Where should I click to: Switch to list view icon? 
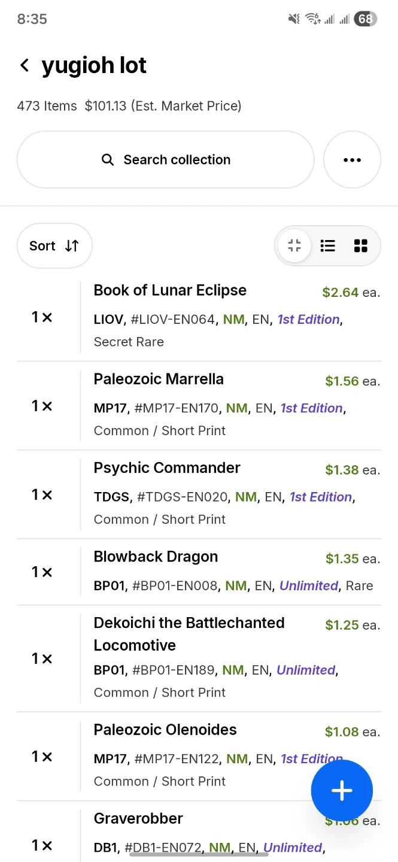(x=327, y=245)
